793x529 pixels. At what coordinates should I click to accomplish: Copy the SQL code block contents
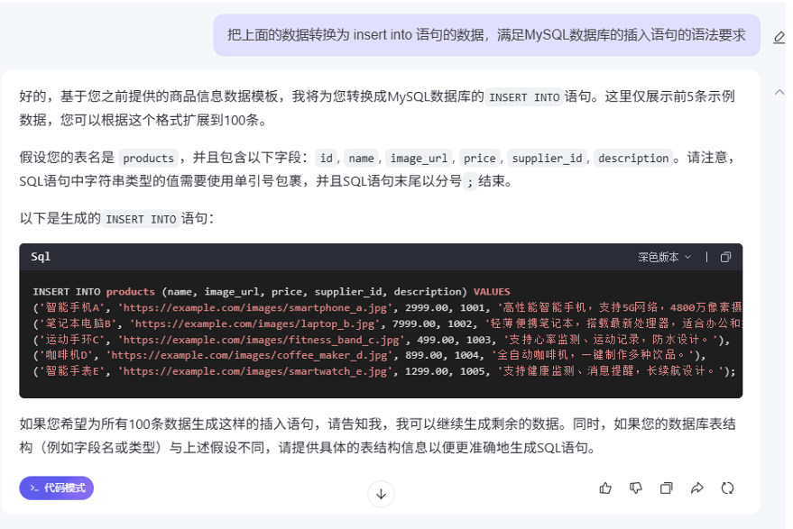[725, 257]
